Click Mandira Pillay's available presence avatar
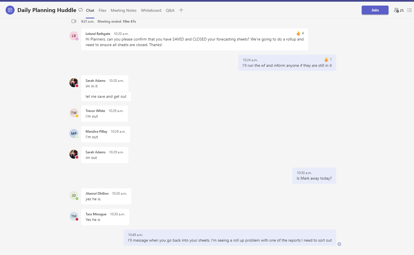Viewport: 414px width, 255px height. tap(73, 134)
